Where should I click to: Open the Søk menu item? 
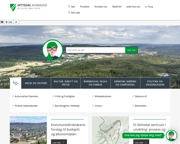click(71, 7)
